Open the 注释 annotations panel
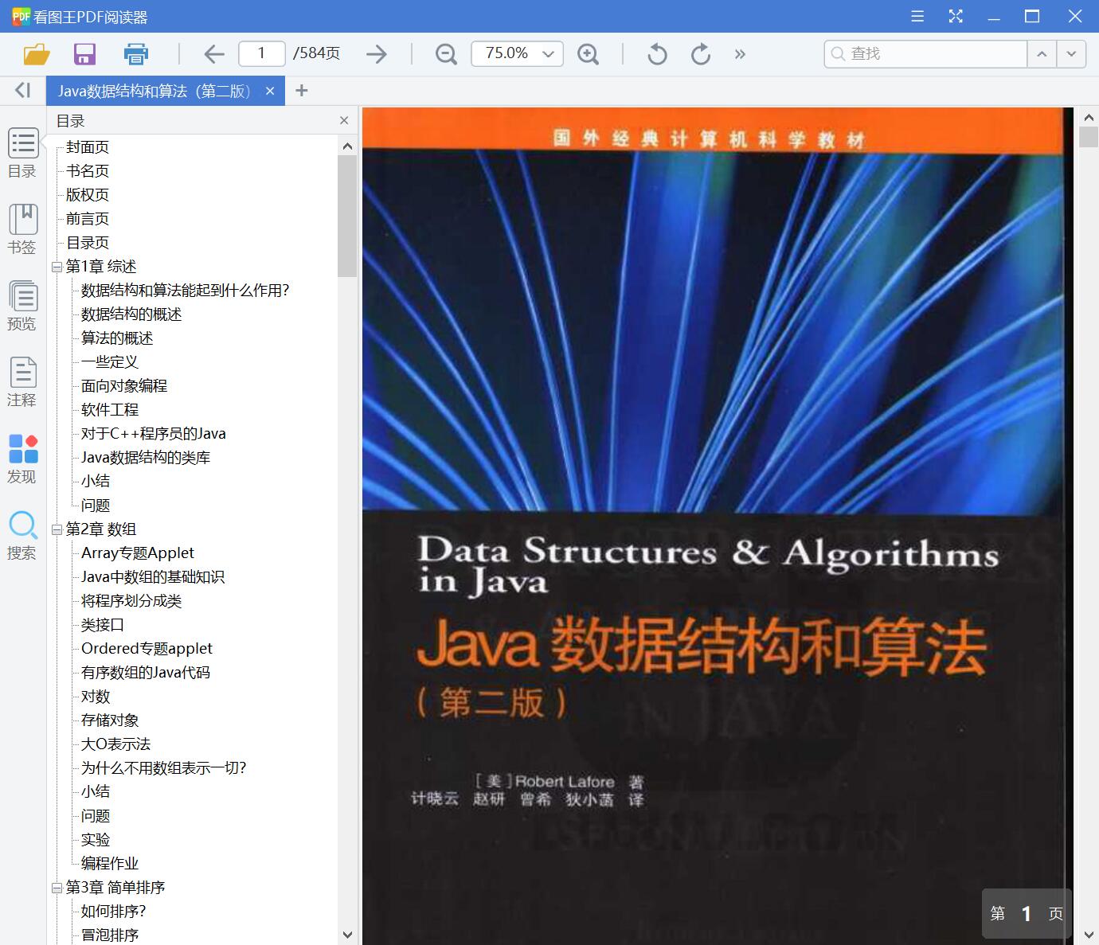The image size is (1099, 945). 22,382
